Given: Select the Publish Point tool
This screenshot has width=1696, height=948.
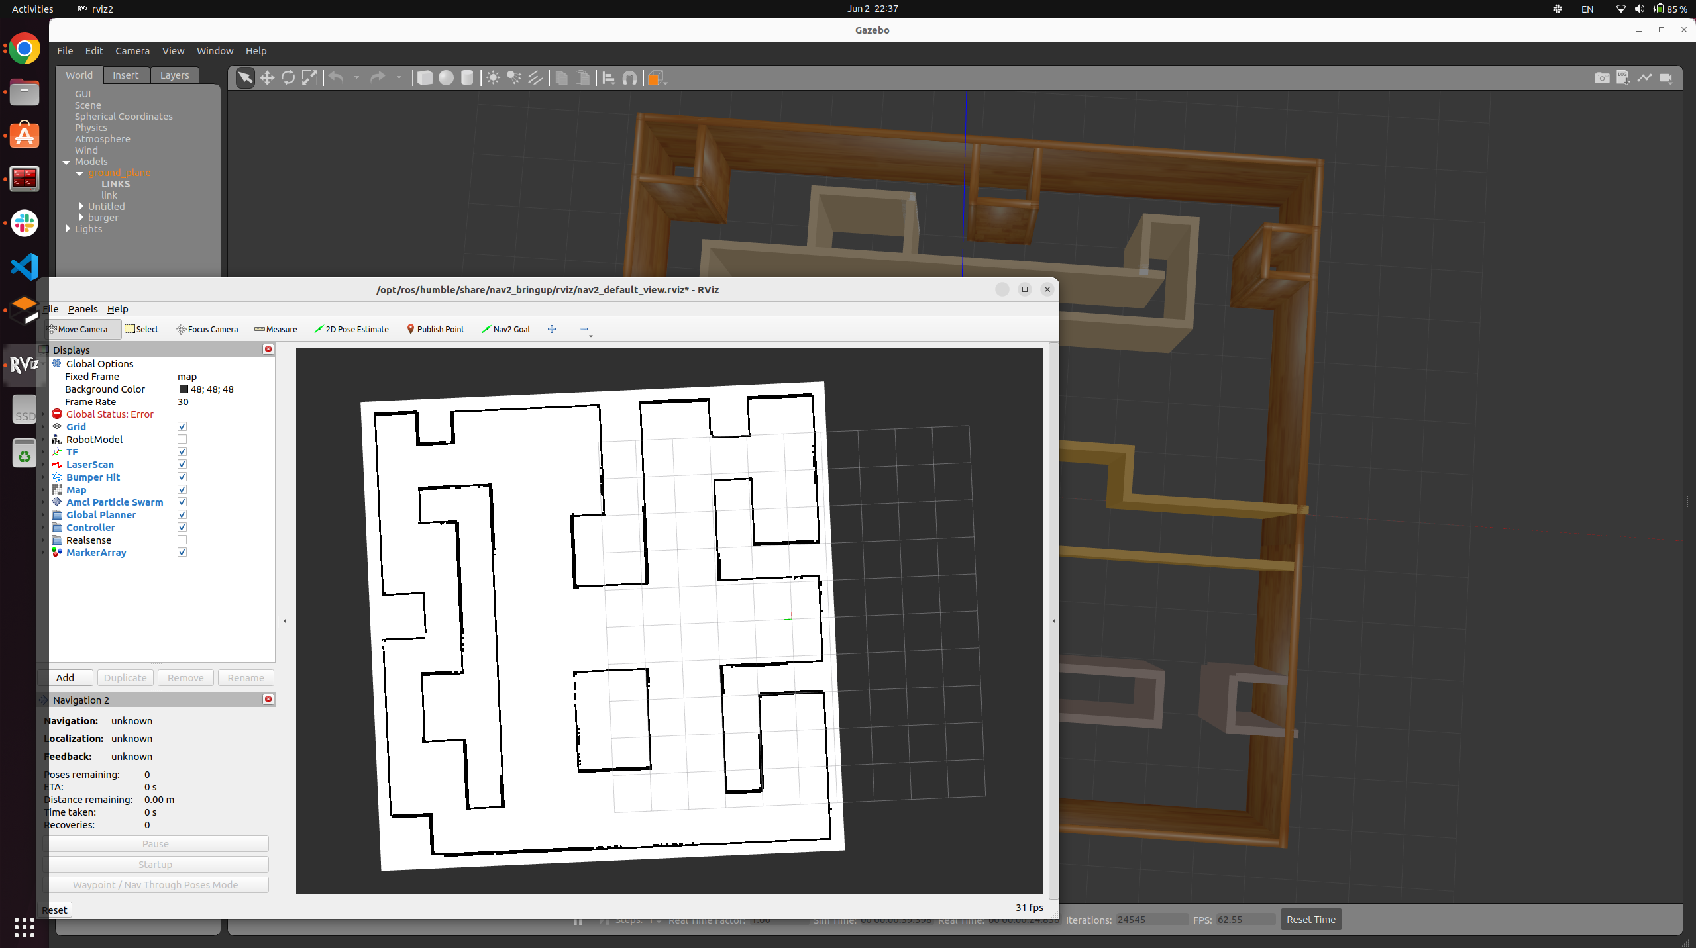Looking at the screenshot, I should click(435, 329).
